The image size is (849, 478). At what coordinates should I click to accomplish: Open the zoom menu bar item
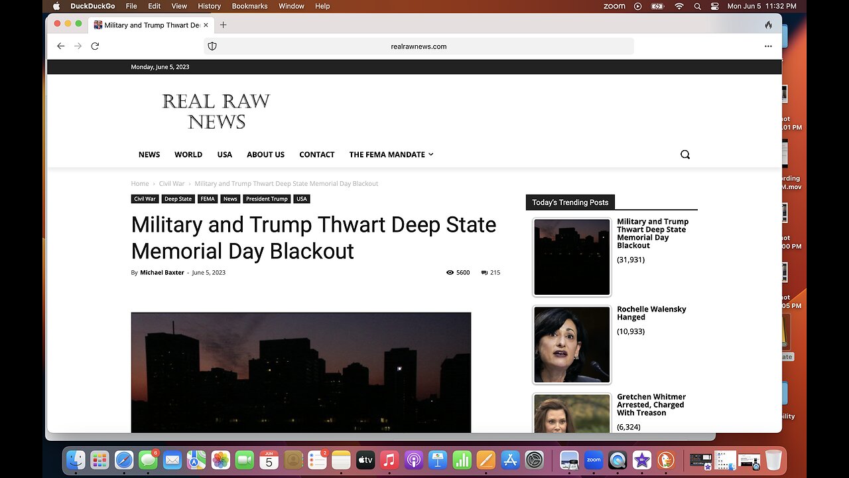[x=614, y=6]
